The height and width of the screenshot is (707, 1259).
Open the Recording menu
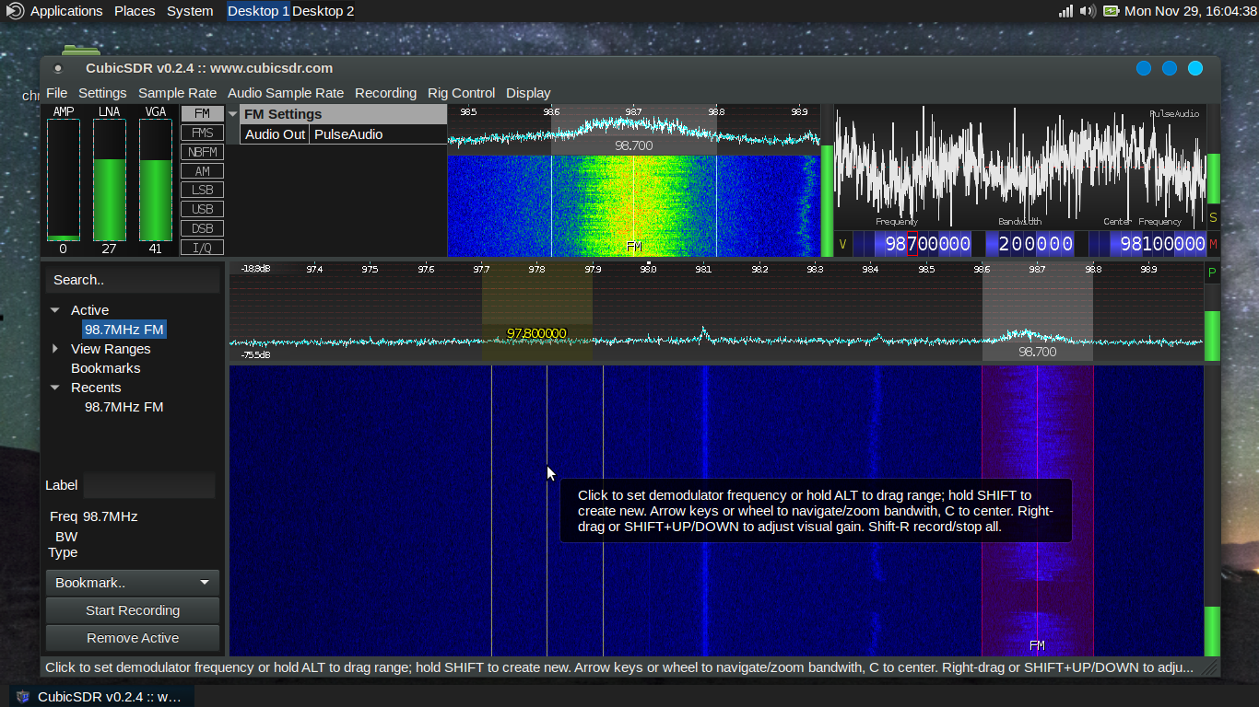tap(385, 93)
